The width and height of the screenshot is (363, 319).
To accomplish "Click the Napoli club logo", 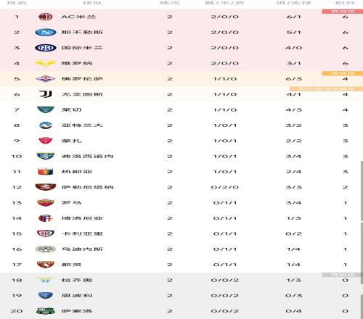I will pos(46,32).
